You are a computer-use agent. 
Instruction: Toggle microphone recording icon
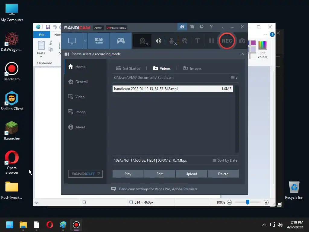click(x=172, y=41)
